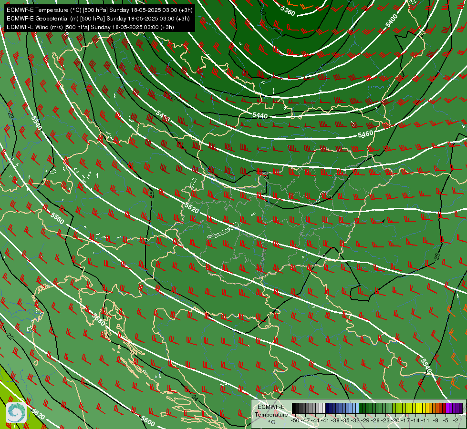Image resolution: width=467 pixels, height=429 pixels.
Task: Click the 22 isotherm label
Action: point(10,337)
